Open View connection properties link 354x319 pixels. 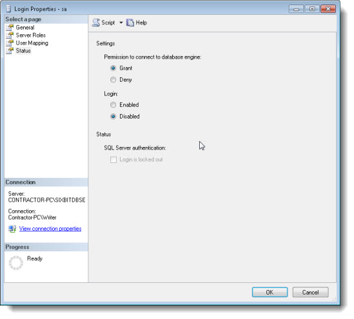coord(50,229)
